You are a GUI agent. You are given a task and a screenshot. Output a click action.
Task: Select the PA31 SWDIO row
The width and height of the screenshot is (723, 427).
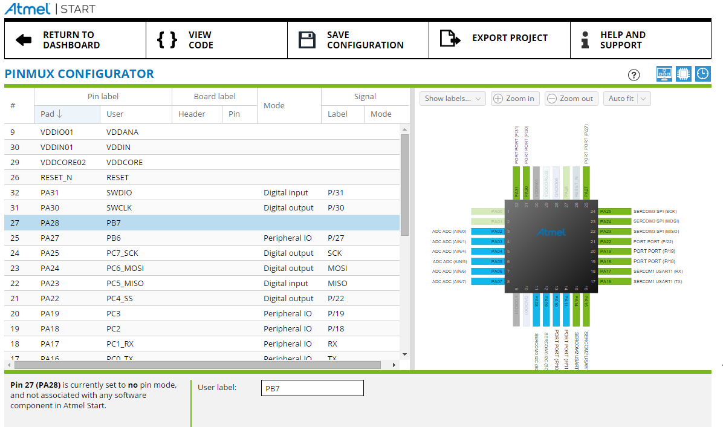click(x=202, y=193)
